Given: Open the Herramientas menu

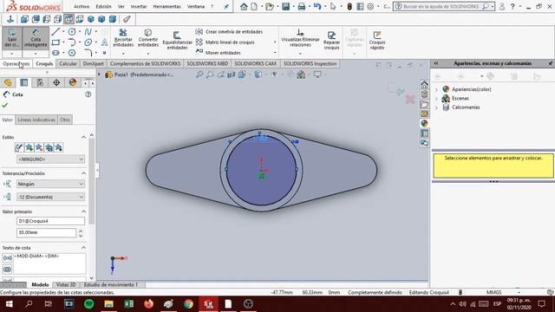Looking at the screenshot, I should (166, 6).
